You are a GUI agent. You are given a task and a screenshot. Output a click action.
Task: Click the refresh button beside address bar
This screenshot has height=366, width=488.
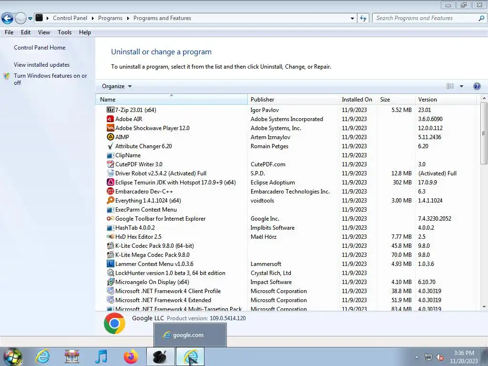tap(363, 18)
